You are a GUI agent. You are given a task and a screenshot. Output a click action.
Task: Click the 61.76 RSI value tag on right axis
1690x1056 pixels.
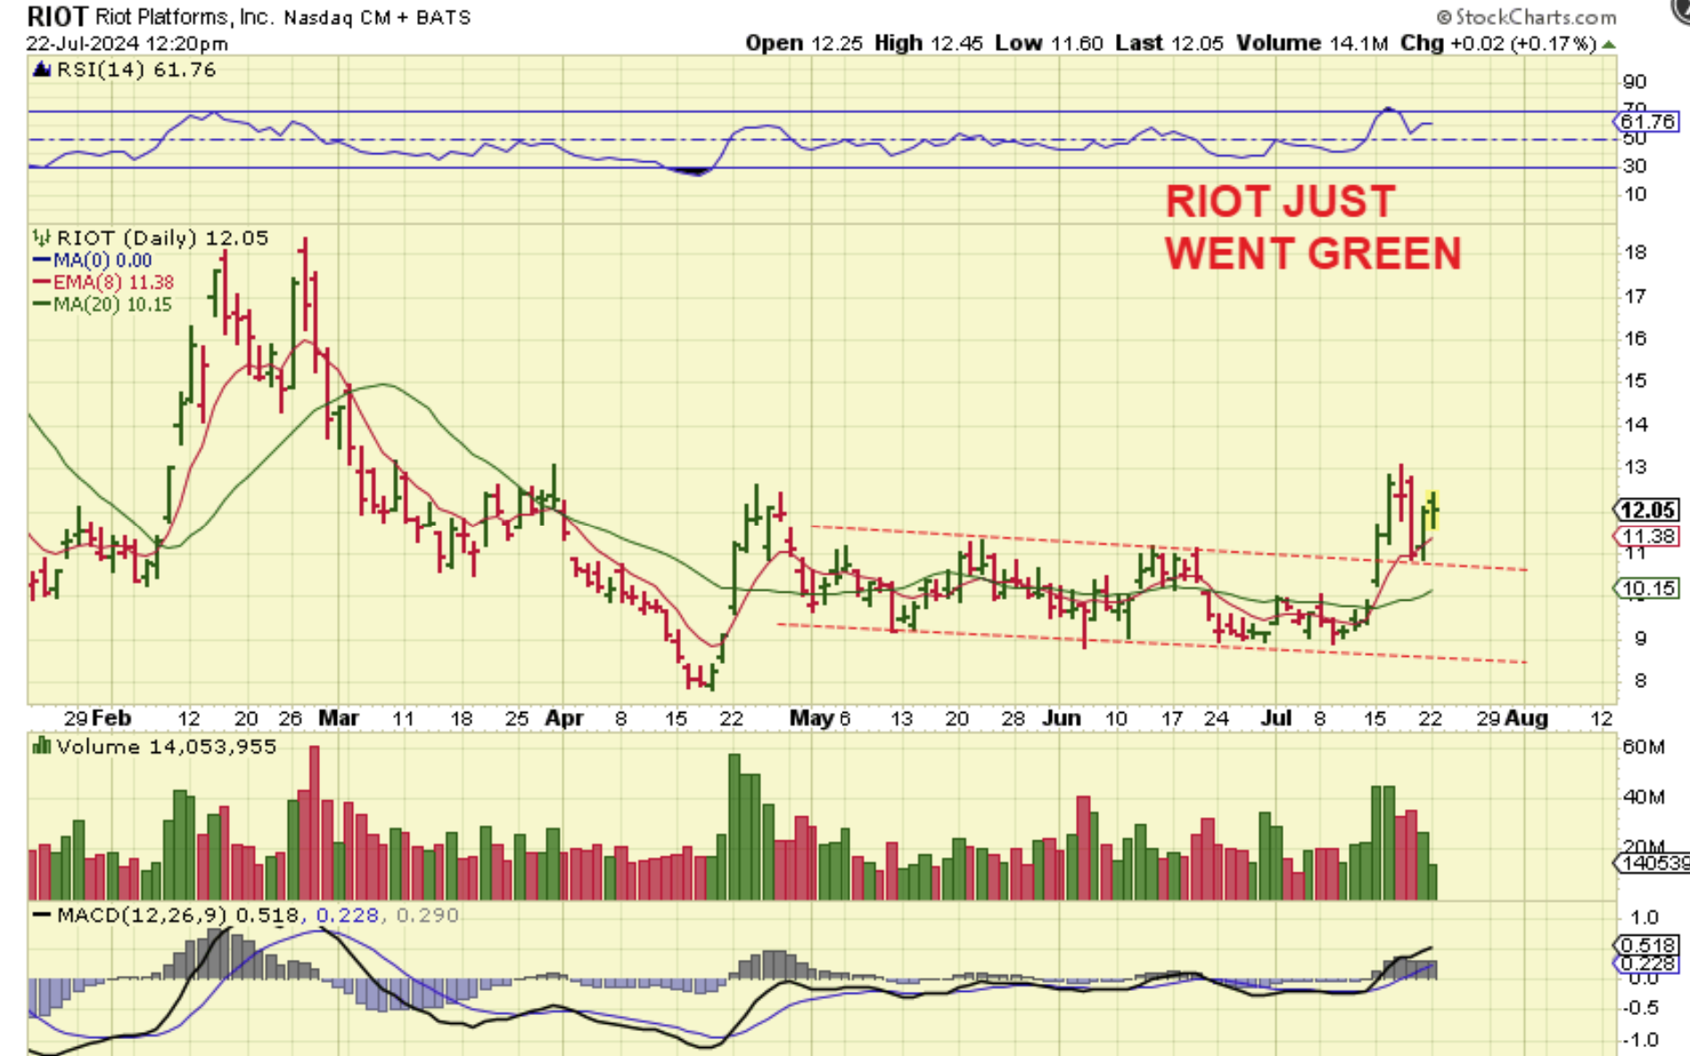(x=1646, y=121)
